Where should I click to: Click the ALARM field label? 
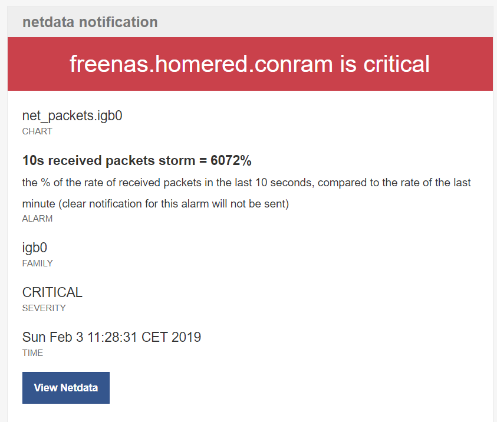point(37,219)
